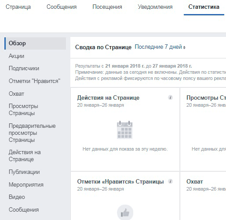Open the Публикации sidebar section
This screenshot has width=226, height=220.
[24, 172]
